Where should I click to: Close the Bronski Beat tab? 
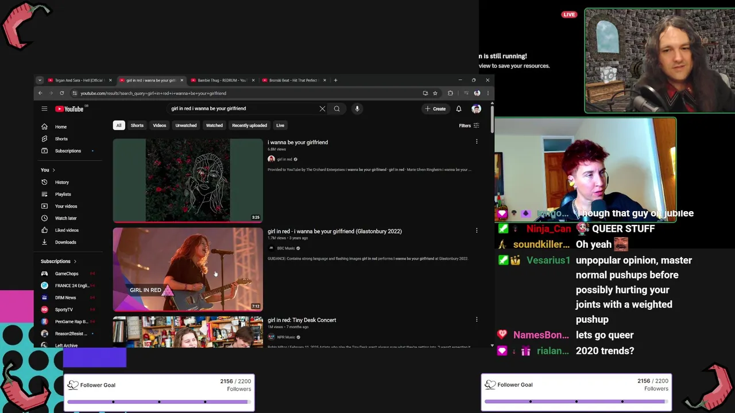[324, 80]
